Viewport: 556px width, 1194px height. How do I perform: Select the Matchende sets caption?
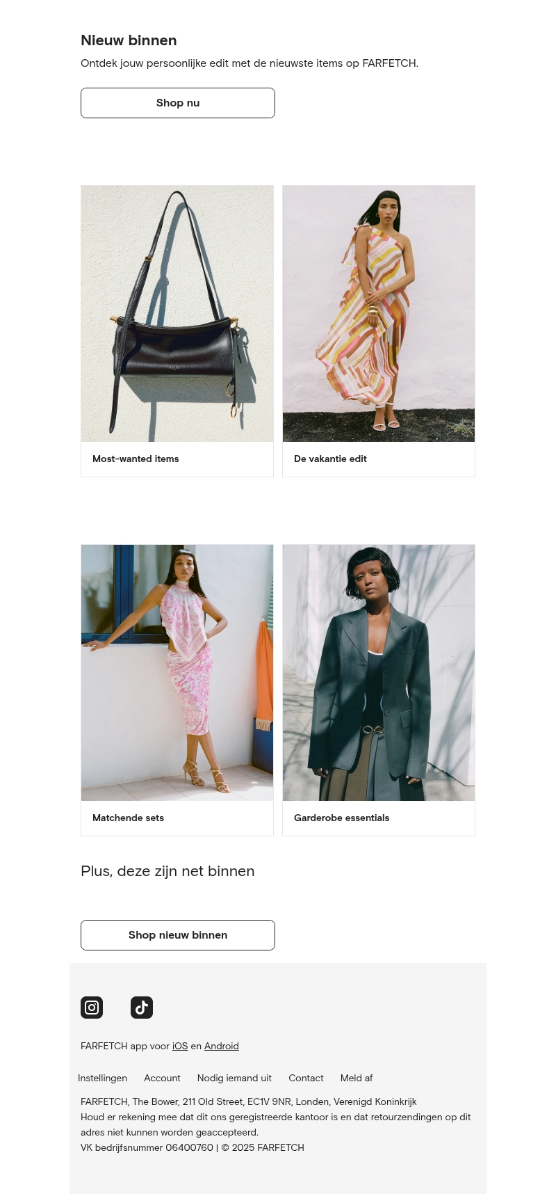click(x=128, y=818)
